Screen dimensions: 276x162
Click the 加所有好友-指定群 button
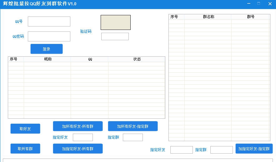pyautogui.click(x=133, y=126)
